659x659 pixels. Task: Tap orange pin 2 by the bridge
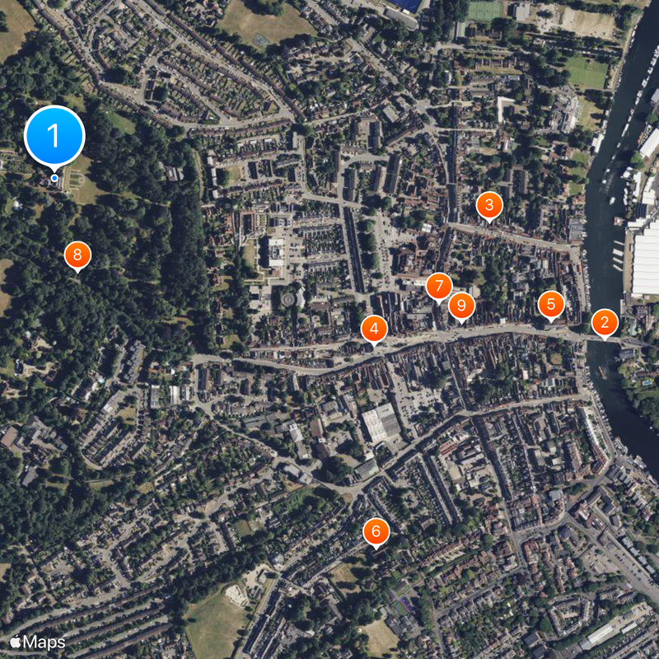(605, 323)
